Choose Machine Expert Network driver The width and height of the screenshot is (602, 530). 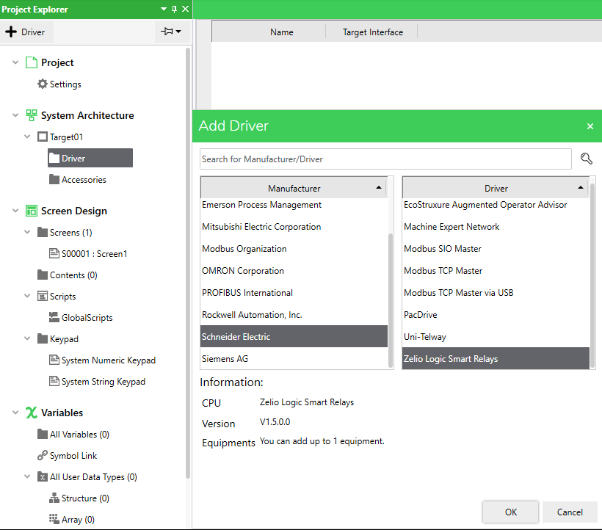pos(496,227)
